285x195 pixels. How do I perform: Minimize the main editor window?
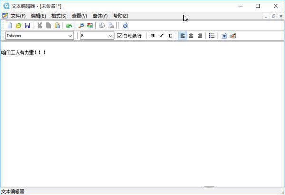241,6
